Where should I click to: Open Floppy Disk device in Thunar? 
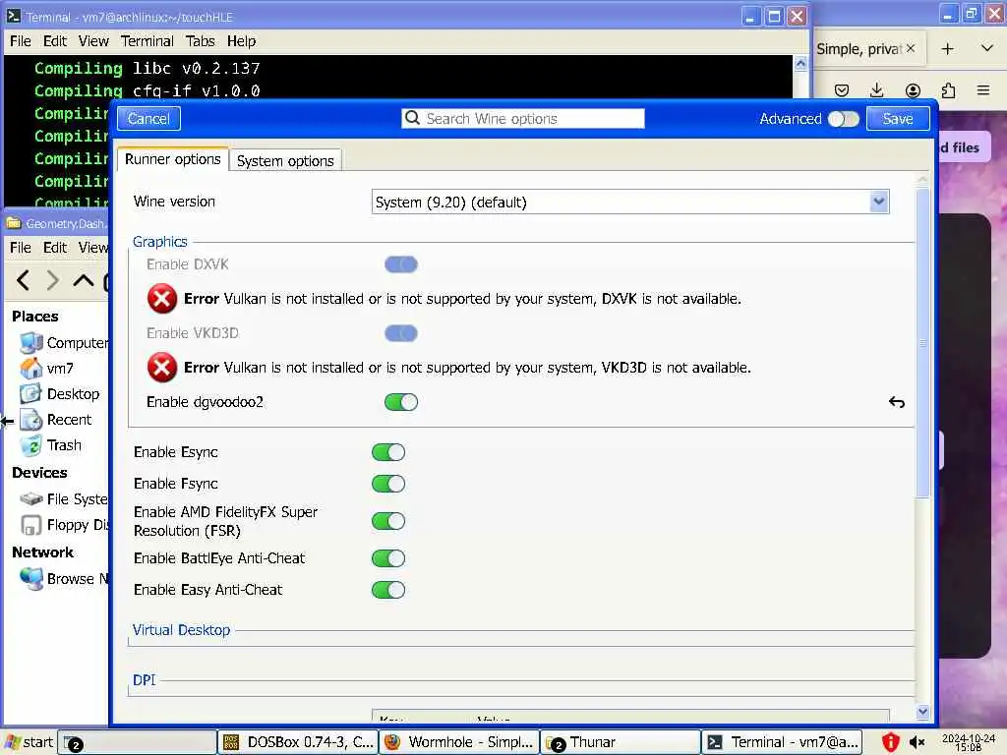63,525
